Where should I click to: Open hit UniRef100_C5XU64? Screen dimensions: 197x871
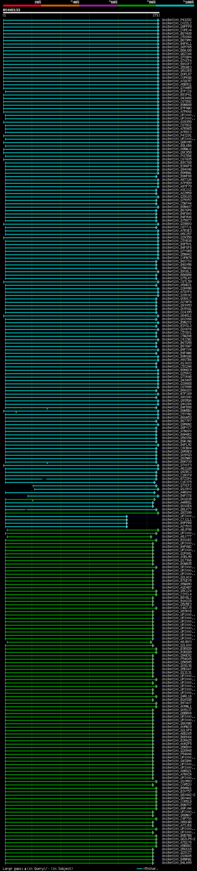click(177, 37)
